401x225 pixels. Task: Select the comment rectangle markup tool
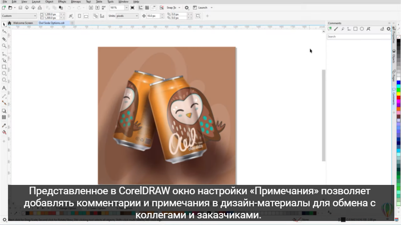pos(355,29)
